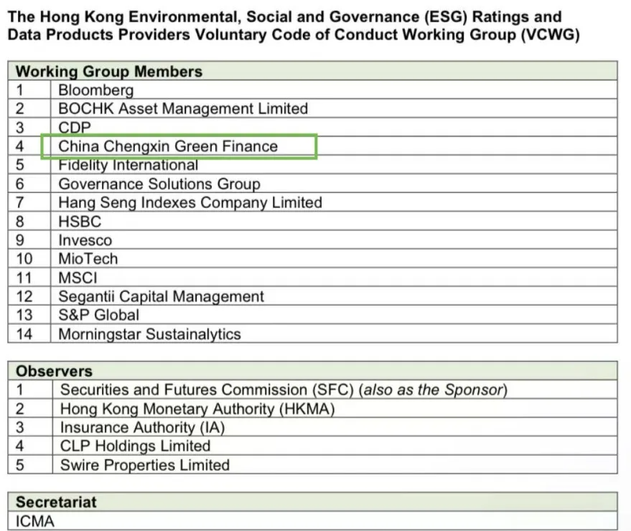The image size is (631, 531).
Task: Select BOCHK Asset Management Limited entry
Action: [x=183, y=109]
